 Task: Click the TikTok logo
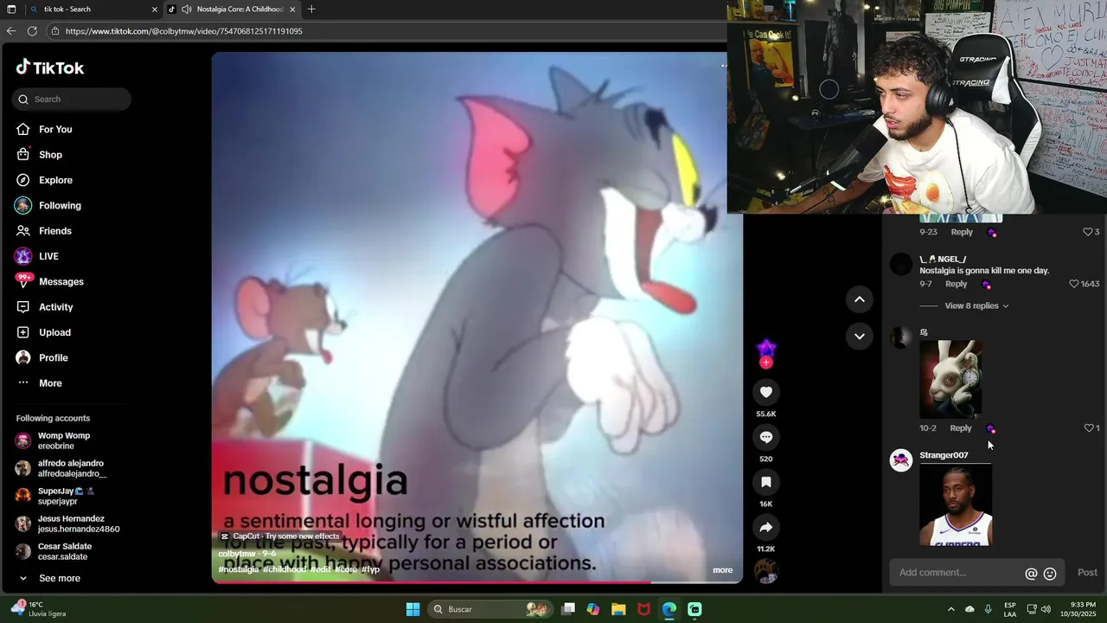(x=49, y=67)
